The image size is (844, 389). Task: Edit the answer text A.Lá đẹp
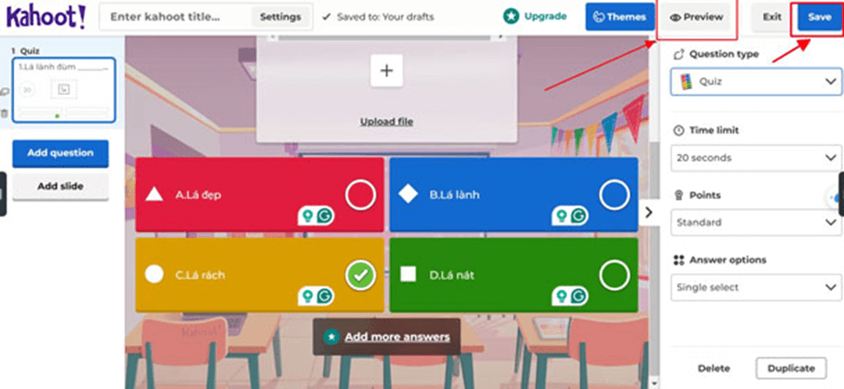(198, 194)
